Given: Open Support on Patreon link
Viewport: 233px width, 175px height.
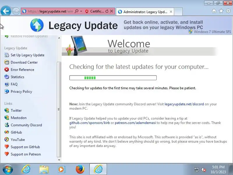Looking at the screenshot, I should (x=26, y=154).
